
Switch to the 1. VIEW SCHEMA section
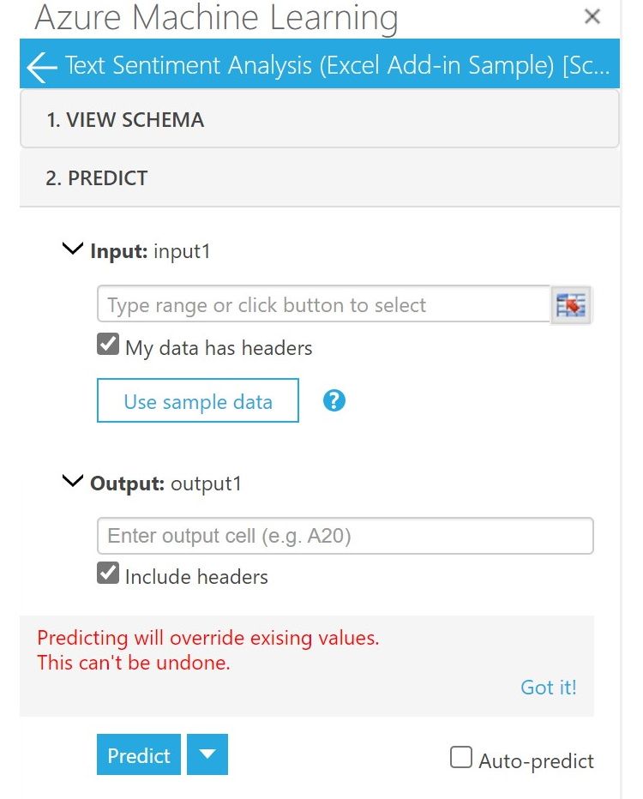319,119
